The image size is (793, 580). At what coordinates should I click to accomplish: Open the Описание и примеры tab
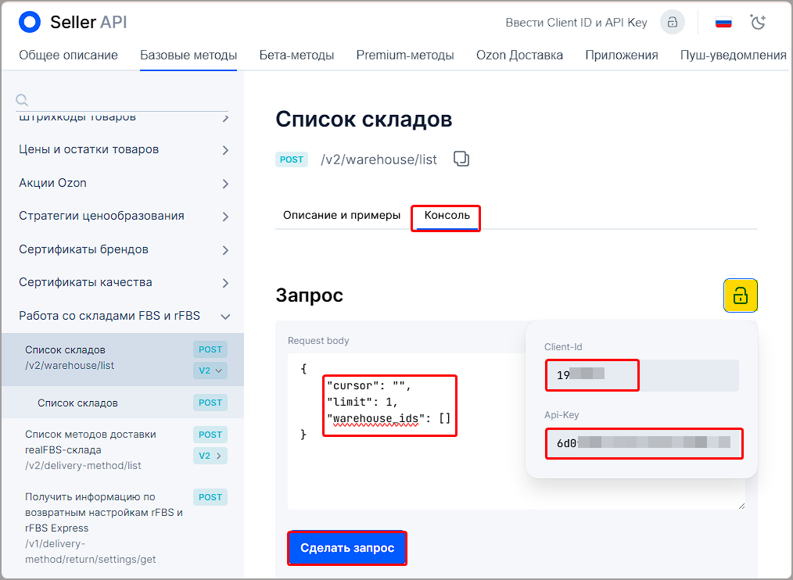[x=341, y=215]
